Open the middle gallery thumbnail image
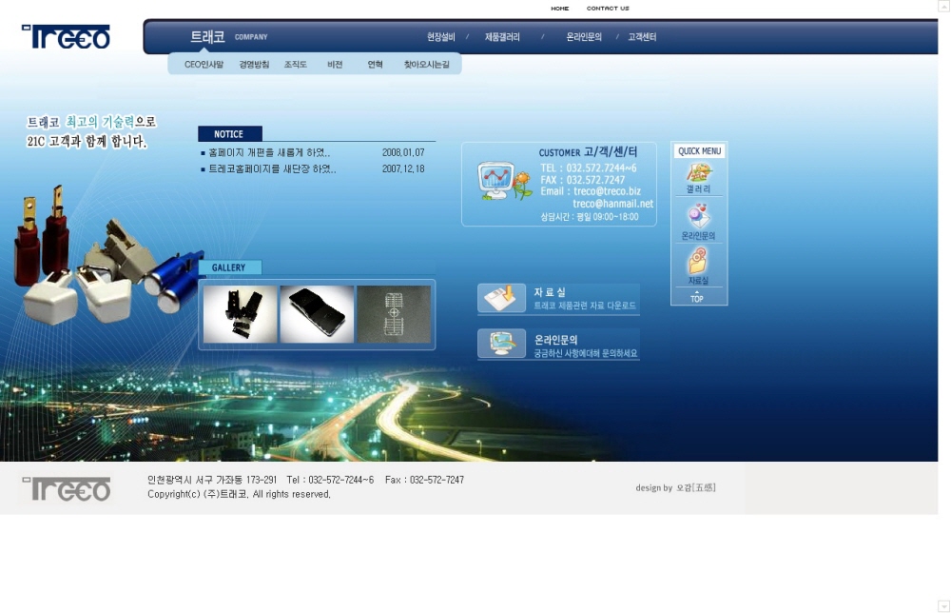Screen dimensions: 951x613 (x=317, y=314)
